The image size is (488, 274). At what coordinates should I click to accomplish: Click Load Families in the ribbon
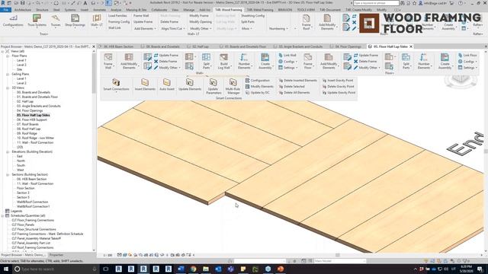(x=117, y=16)
